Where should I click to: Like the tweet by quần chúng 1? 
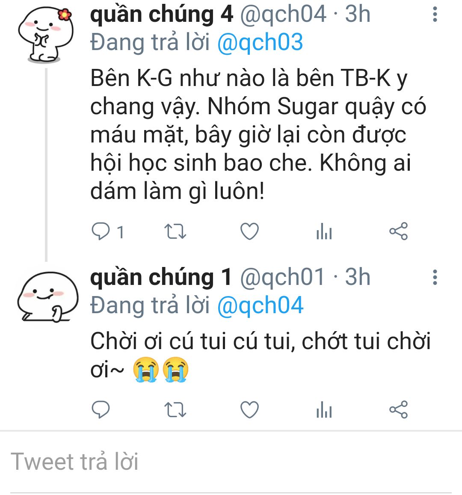pyautogui.click(x=249, y=410)
